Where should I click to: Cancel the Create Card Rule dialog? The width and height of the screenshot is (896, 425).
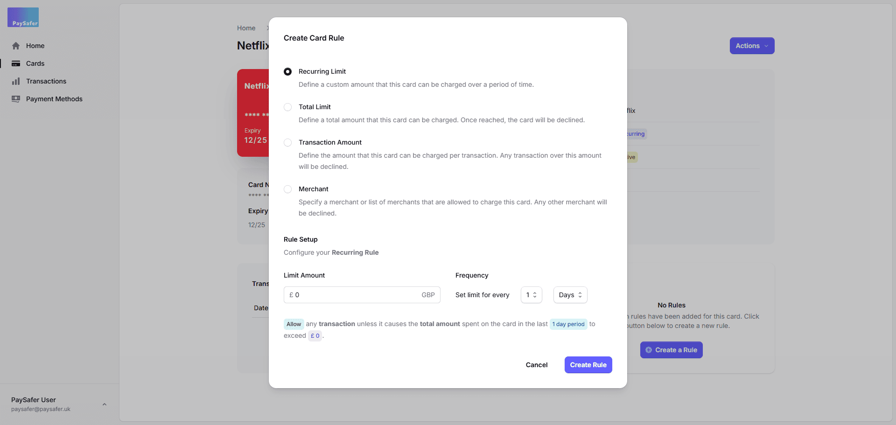[x=537, y=365]
